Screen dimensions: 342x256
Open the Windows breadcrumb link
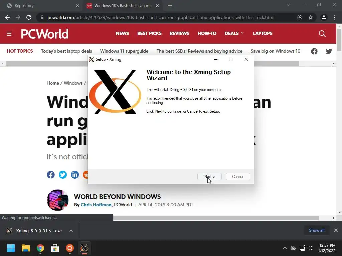73,83
